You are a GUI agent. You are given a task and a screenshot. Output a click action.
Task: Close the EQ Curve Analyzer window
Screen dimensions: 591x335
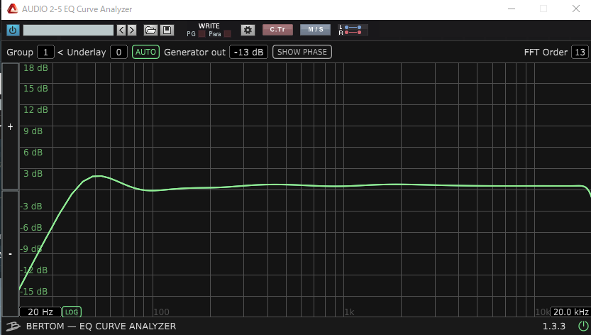[576, 9]
